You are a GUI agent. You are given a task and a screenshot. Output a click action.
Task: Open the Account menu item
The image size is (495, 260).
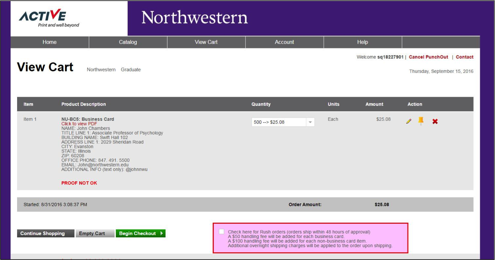pos(285,42)
